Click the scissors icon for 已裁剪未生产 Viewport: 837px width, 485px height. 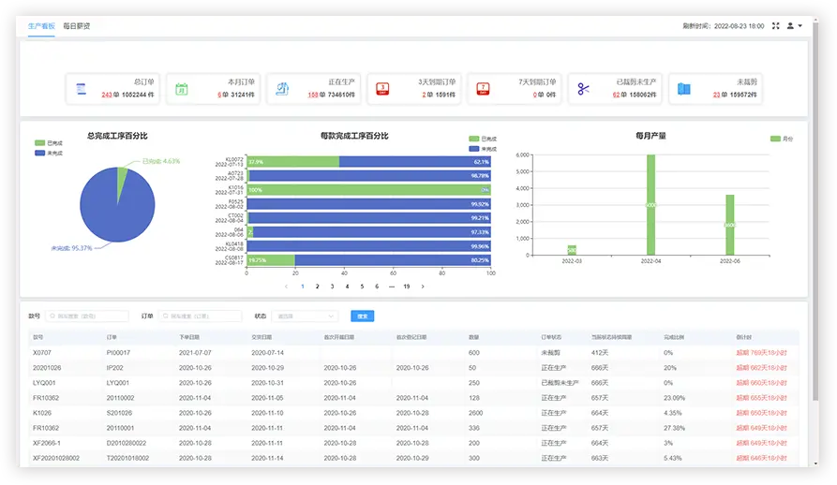[x=583, y=89]
